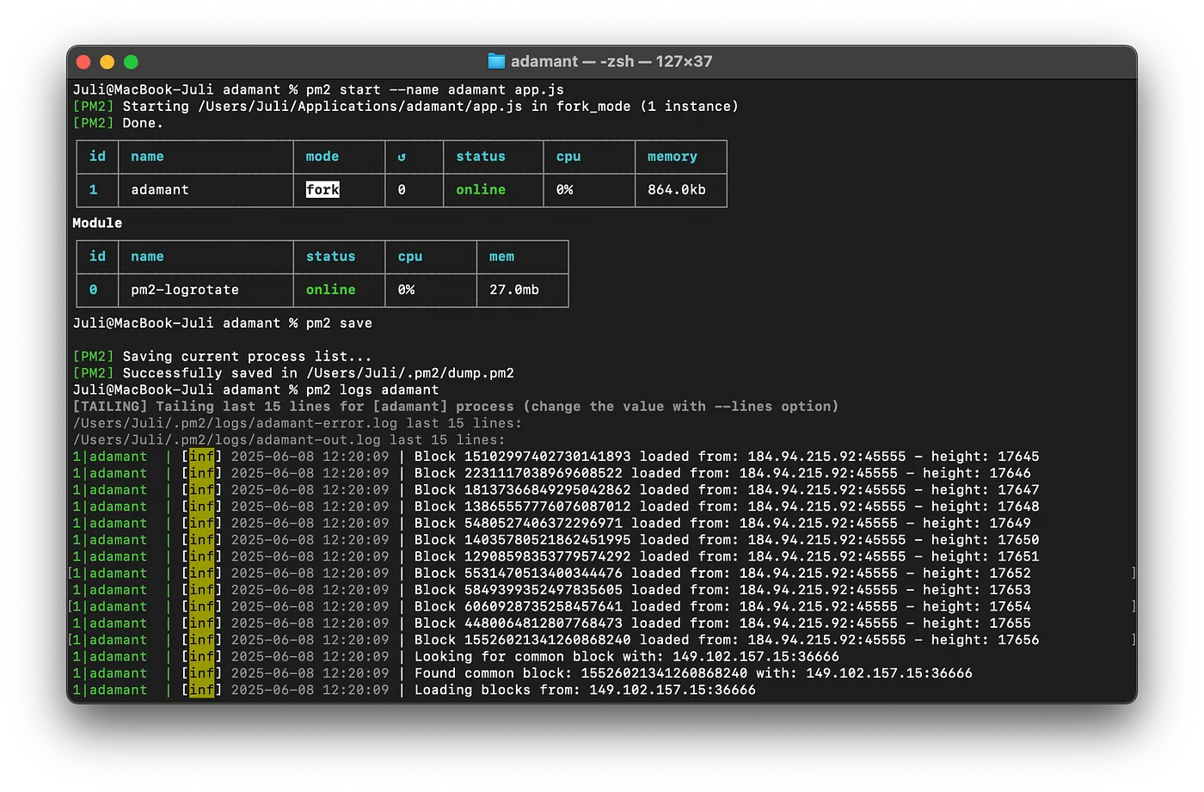Click the '[TAILING]' label
The height and width of the screenshot is (792, 1204).
(110, 406)
